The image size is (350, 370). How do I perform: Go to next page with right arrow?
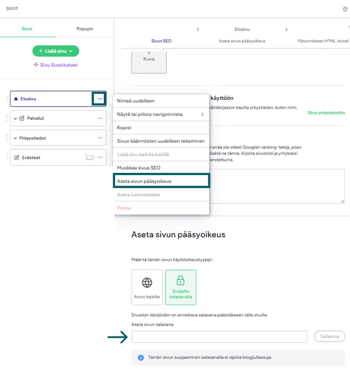pyautogui.click(x=286, y=29)
